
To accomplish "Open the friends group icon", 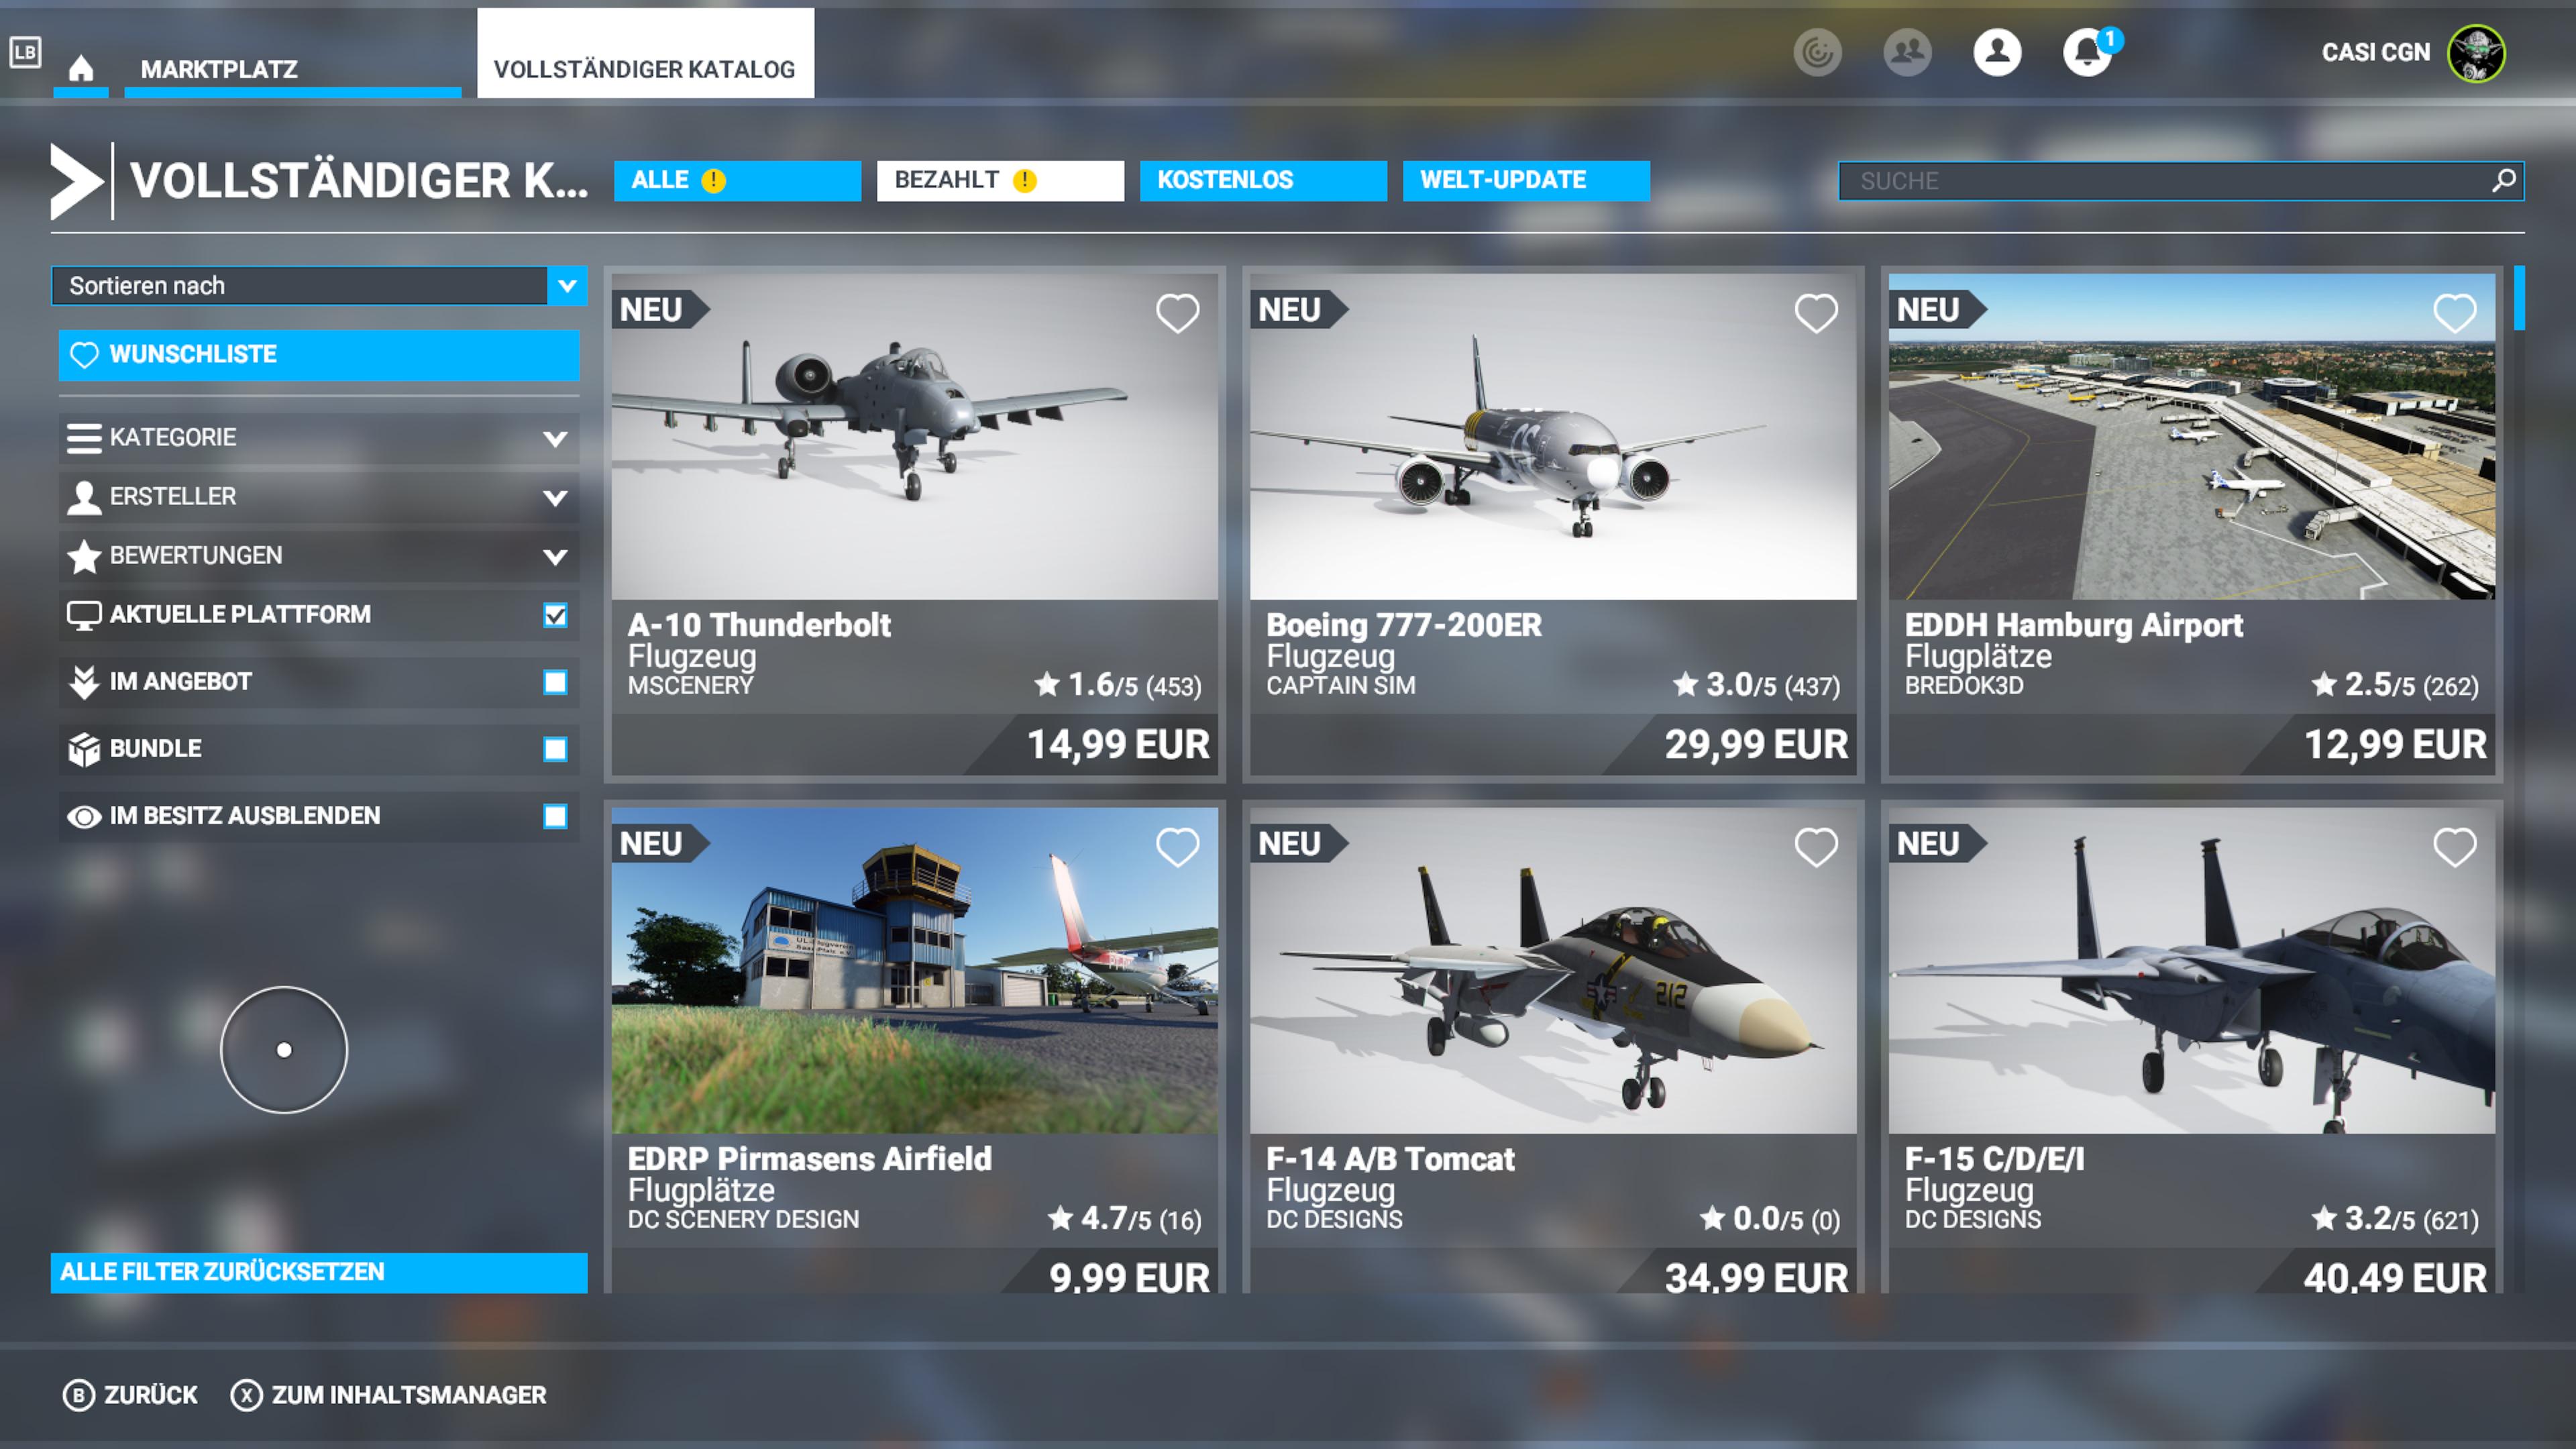I will click(x=1907, y=52).
